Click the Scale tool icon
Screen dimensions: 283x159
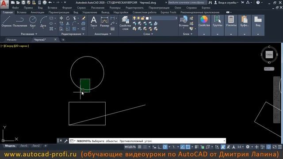click(x=68, y=29)
